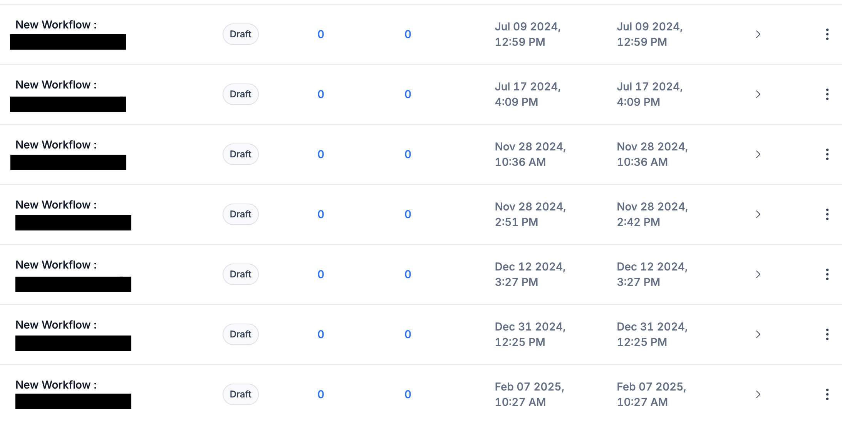Click Draft badge on Jul 09 2024 row
The image size is (842, 424).
(241, 34)
